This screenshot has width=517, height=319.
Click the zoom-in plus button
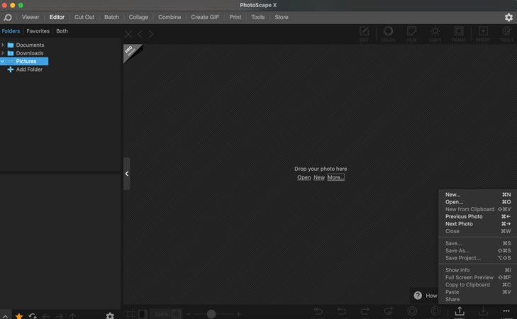[238, 314]
